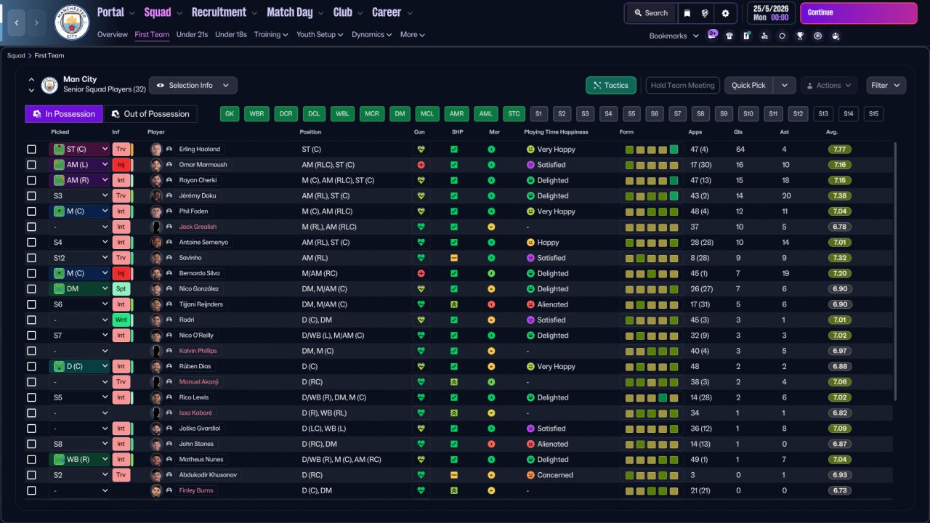Open the Selection Info dropdown
930x523 pixels.
[x=193, y=85]
